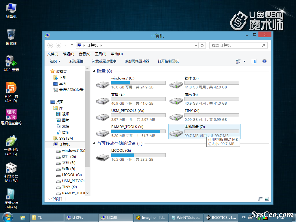Launch 一键还原 (Alt+G) desktop shortcut

click(11, 146)
